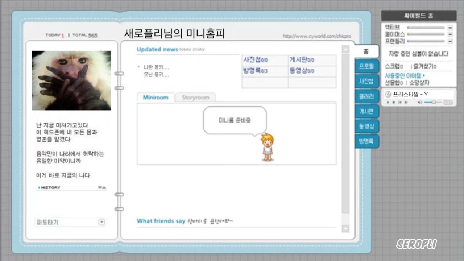Click the HISTORY label

[x=50, y=188]
